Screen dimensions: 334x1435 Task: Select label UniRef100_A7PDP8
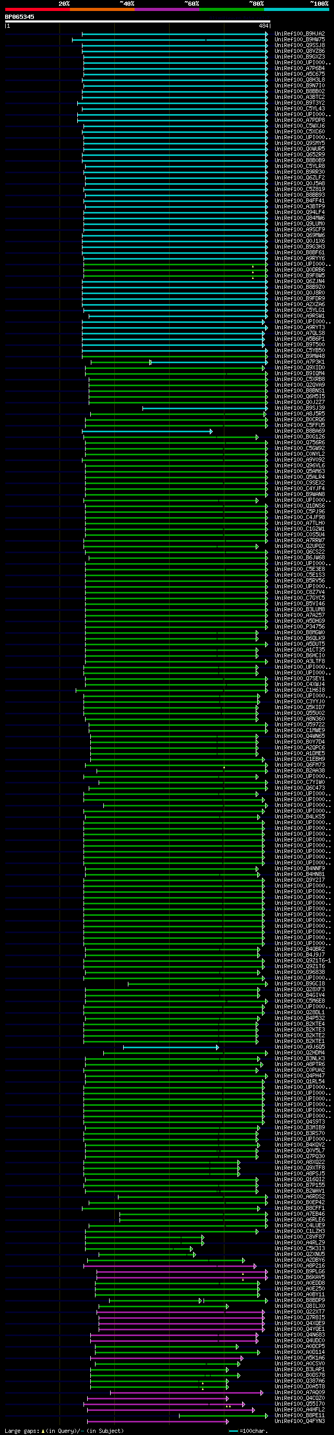click(x=300, y=120)
